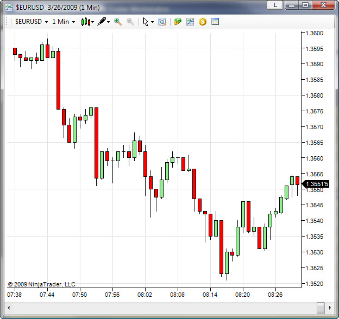Click the 08:02 time axis label
Screen dimensions: 339x319
tap(145, 295)
